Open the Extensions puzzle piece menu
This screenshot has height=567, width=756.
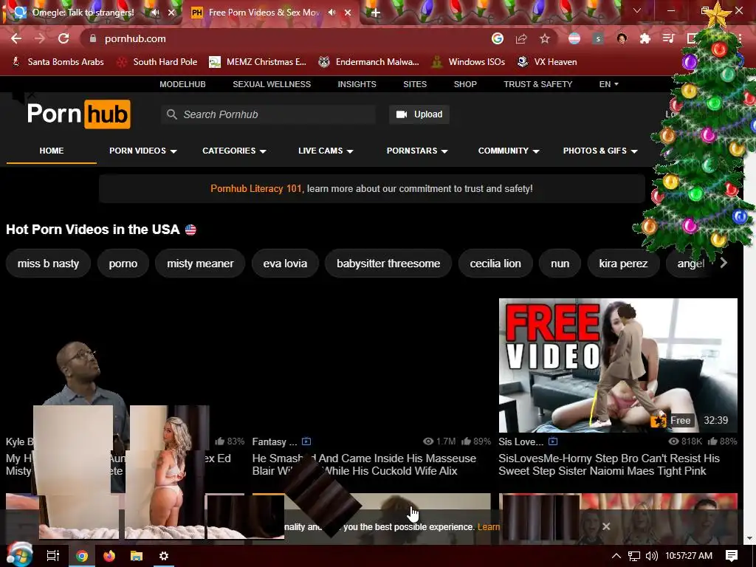pos(645,38)
